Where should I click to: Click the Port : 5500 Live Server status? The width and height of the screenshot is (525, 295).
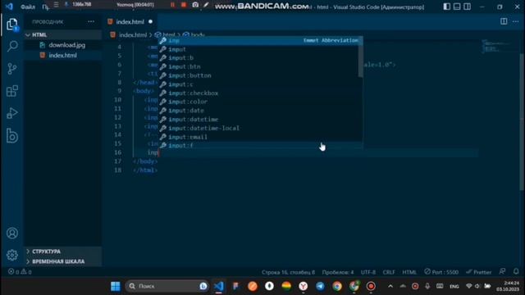[441, 272]
